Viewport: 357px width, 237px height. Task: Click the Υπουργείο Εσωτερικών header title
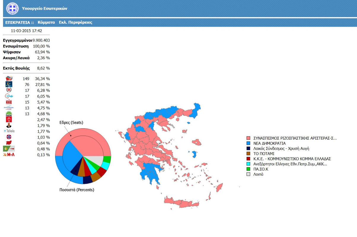(44, 9)
